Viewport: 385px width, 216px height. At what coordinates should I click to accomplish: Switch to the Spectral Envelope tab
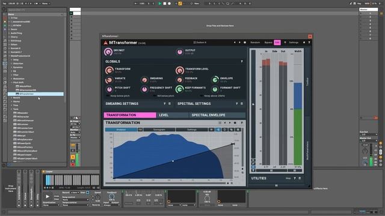point(217,115)
